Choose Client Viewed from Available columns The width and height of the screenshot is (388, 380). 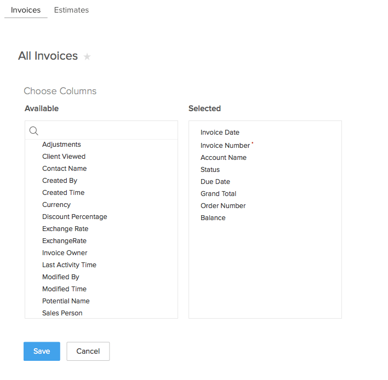64,157
